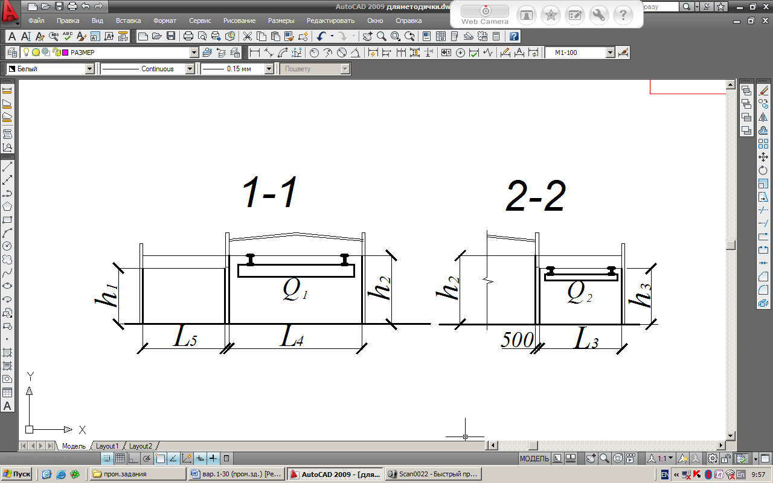Toggle Grid display in status bar
Viewport: 773px width, 483px height.
120,458
